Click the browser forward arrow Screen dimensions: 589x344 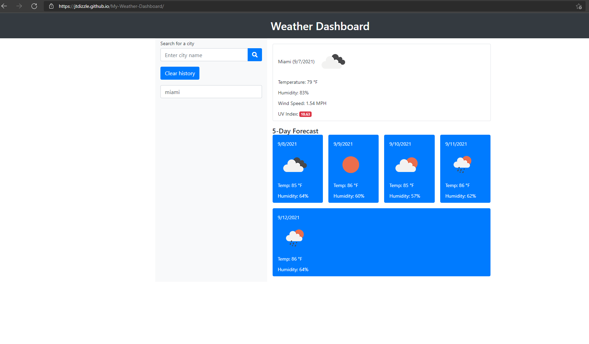click(19, 6)
